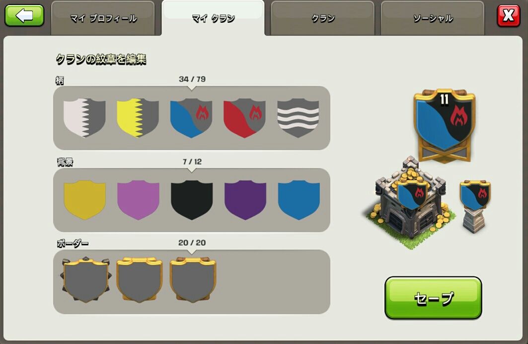Screen dimensions: 528x344
Task: Select the white jagged-edge pattern shield
Action: 84,118
